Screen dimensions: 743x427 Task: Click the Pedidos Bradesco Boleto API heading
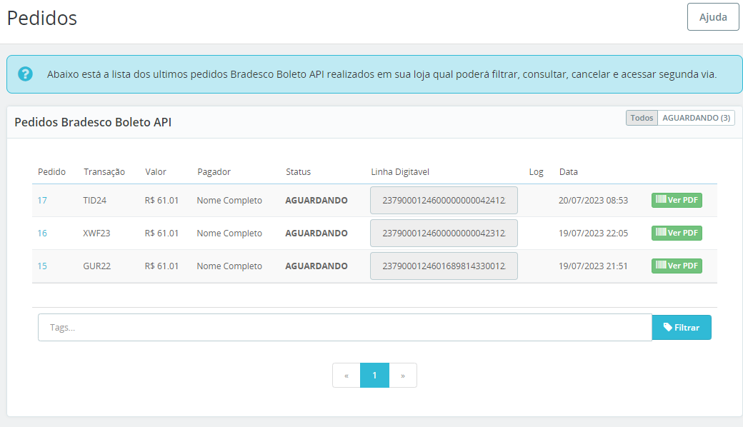[x=93, y=122]
